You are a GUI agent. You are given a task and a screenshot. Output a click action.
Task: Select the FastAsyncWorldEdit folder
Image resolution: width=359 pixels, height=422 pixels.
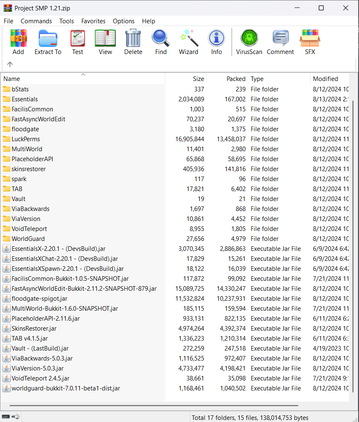(x=175, y=119)
